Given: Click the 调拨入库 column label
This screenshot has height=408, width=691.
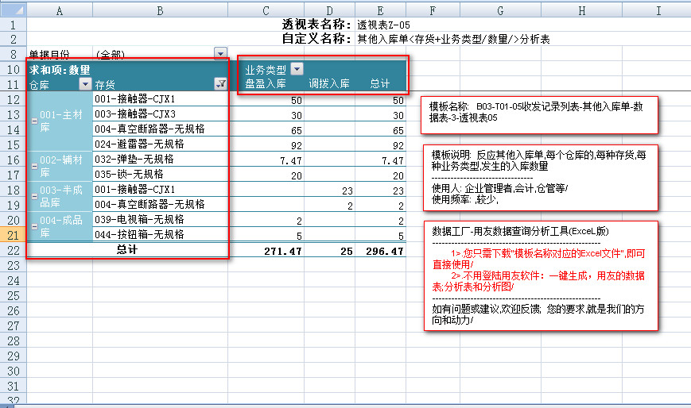Looking at the screenshot, I should (x=328, y=83).
